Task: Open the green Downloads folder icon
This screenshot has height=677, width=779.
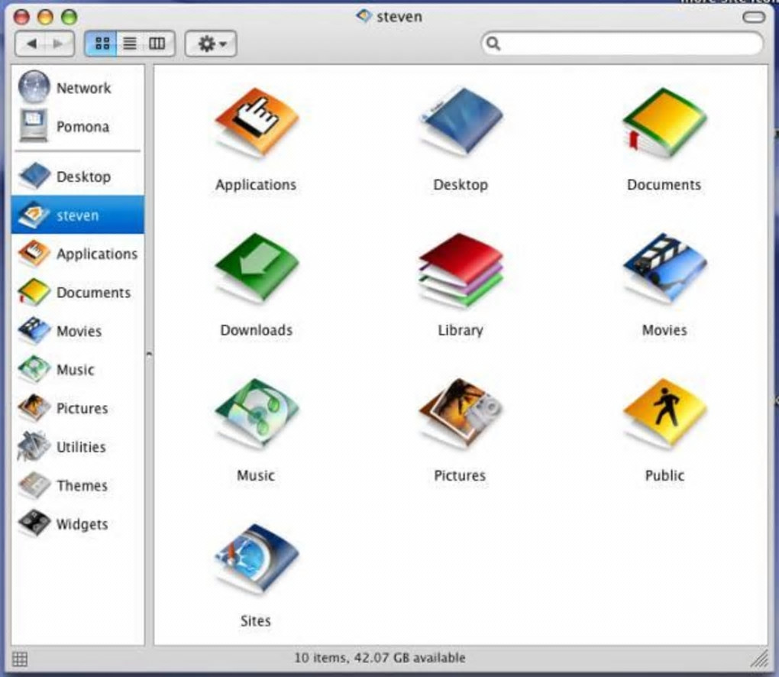Action: click(x=256, y=268)
